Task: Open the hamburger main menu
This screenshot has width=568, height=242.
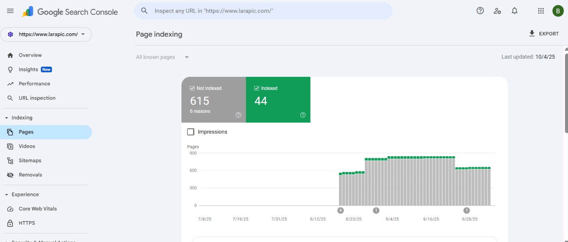Action: pyautogui.click(x=10, y=11)
